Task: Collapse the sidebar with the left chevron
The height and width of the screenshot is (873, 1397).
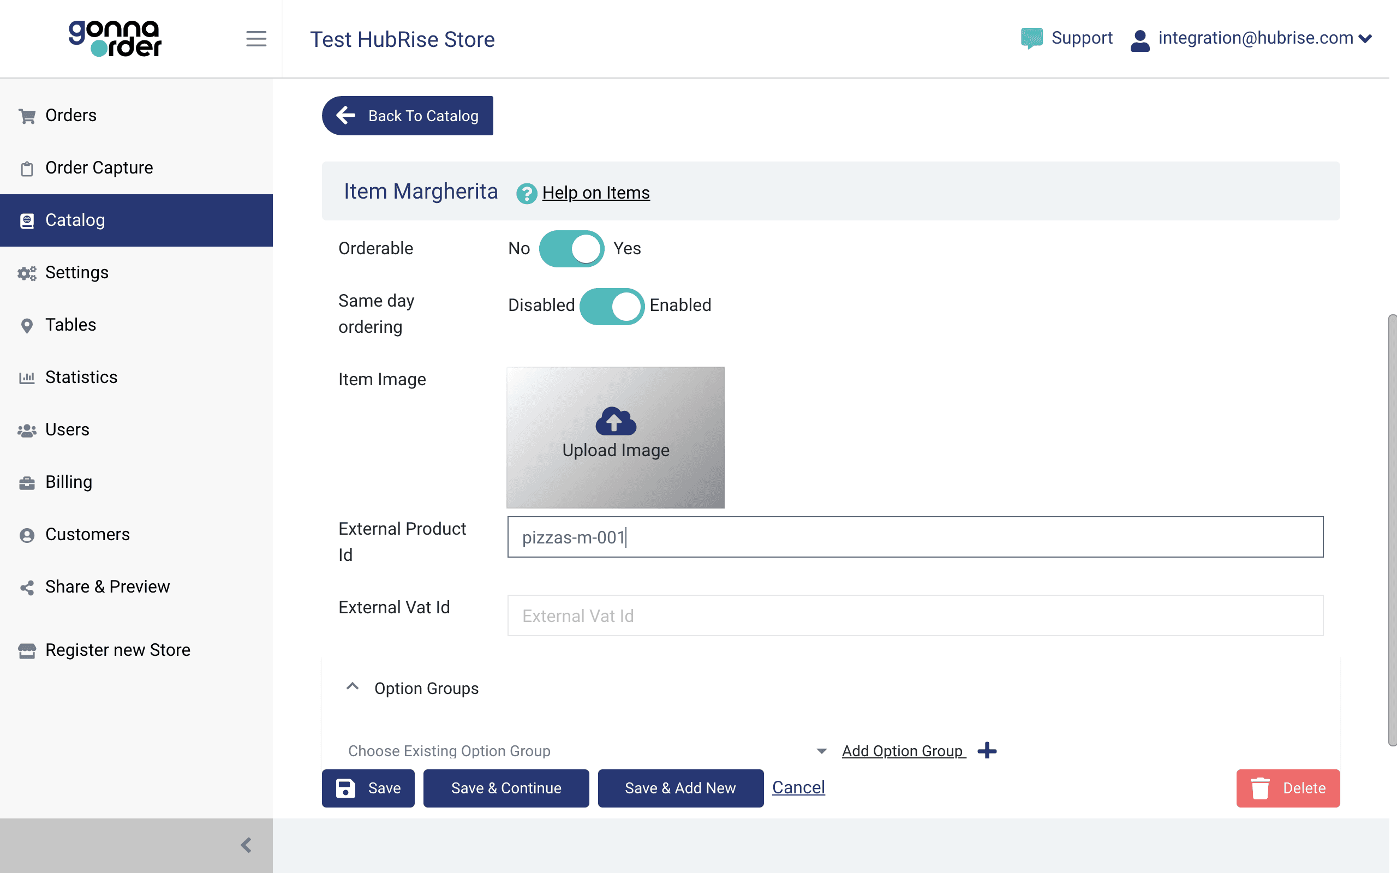Action: coord(247,845)
